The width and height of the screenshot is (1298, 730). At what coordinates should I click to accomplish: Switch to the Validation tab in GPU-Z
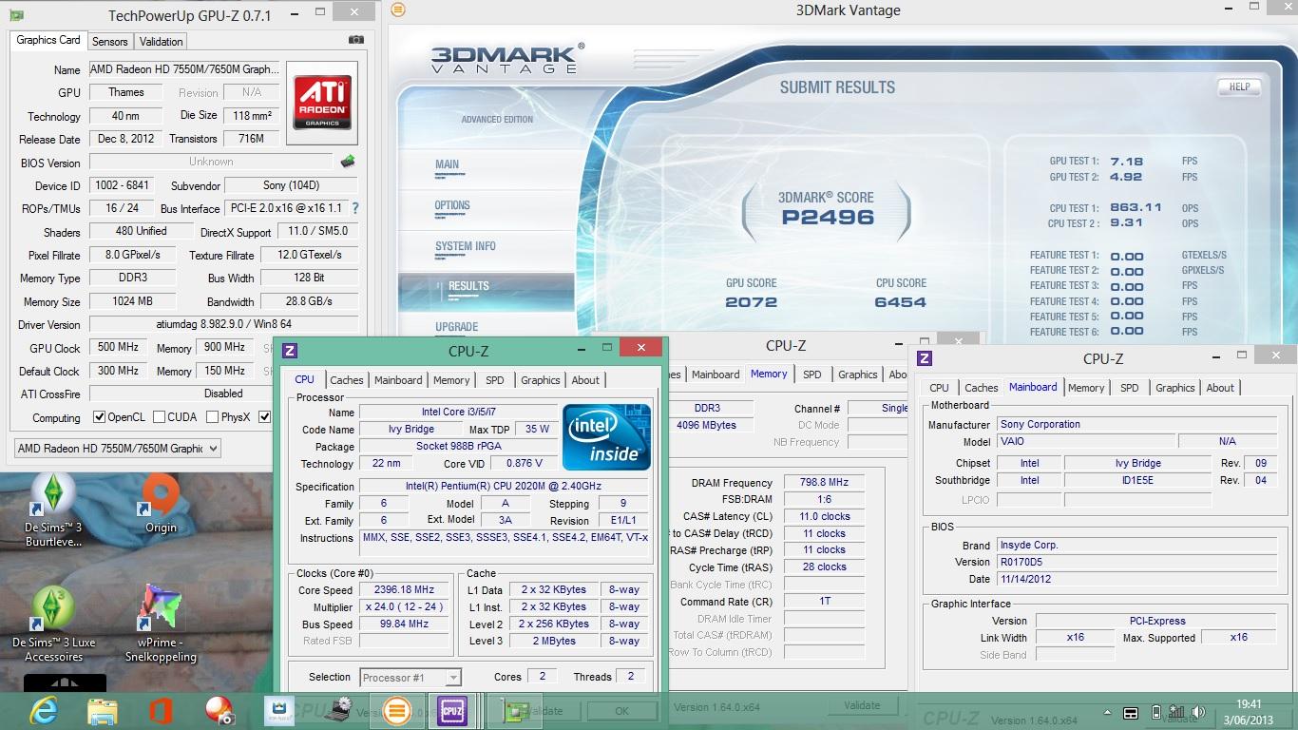[x=161, y=42]
